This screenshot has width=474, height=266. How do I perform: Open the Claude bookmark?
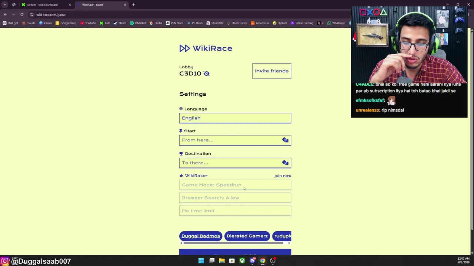pos(29,23)
